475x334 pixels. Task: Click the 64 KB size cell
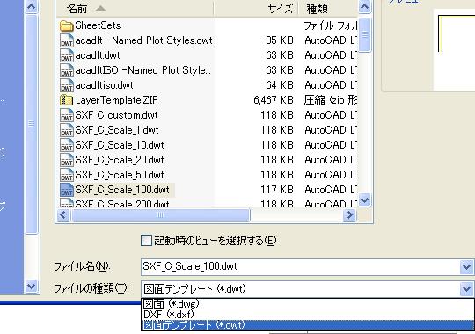pyautogui.click(x=280, y=85)
